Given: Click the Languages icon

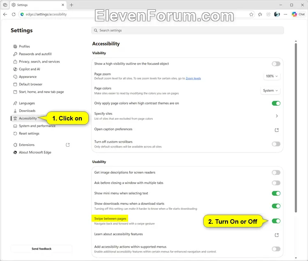Looking at the screenshot, I should (15, 103).
